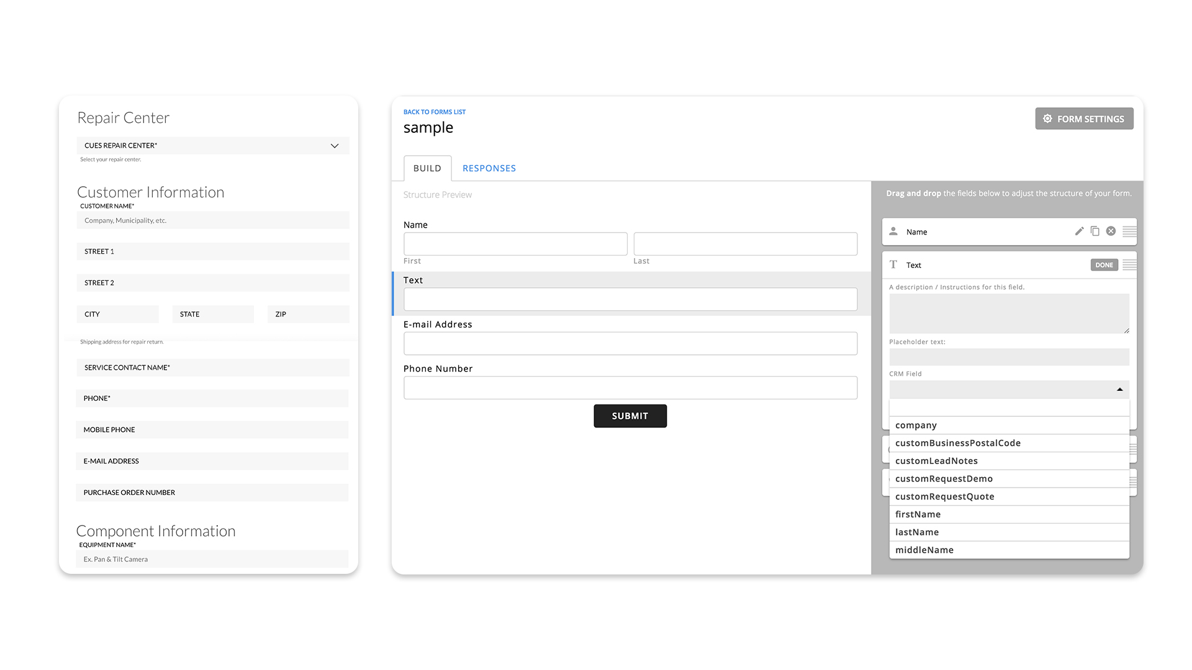The image size is (1192, 670).
Task: Click the E-mail Address preview input
Action: (x=630, y=343)
